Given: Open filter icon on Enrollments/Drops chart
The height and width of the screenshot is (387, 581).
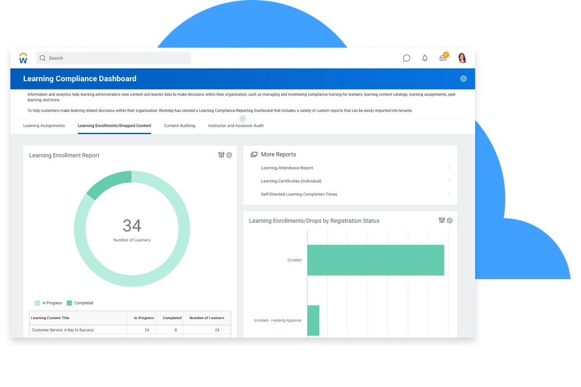Looking at the screenshot, I should point(442,220).
